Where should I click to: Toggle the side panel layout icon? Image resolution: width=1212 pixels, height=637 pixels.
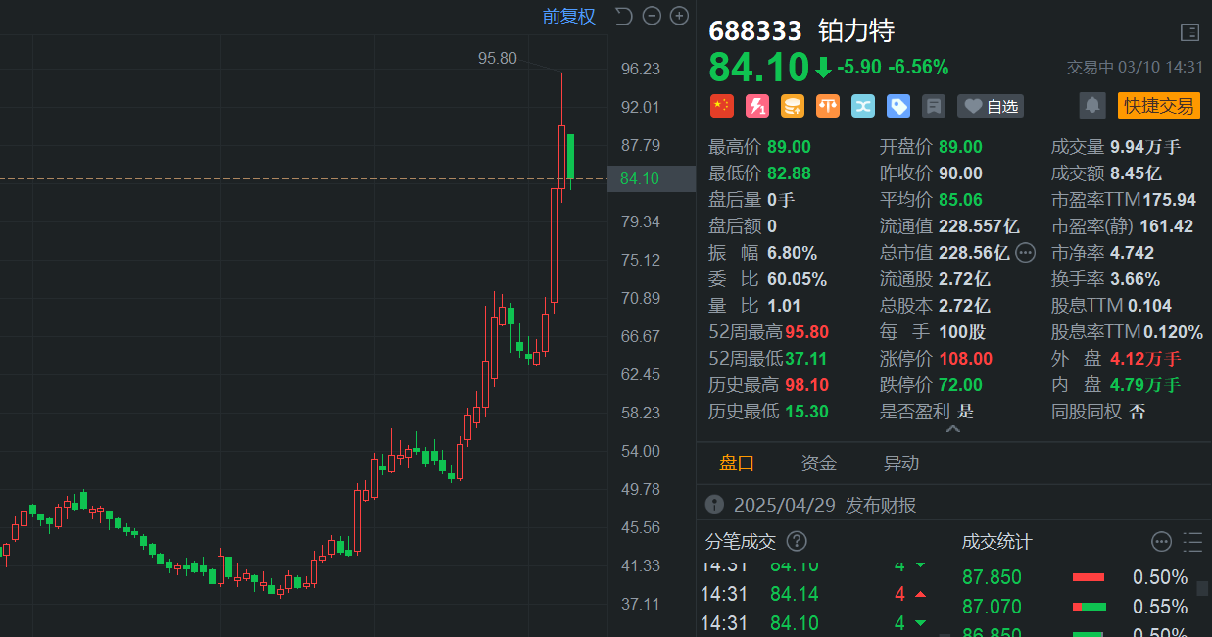(1189, 32)
